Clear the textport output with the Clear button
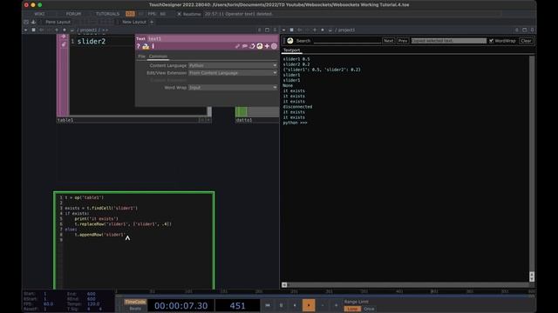Viewport: 558px width, 313px height. tap(526, 41)
